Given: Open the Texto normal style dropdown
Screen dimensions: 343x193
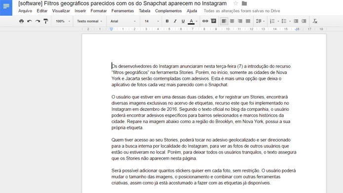Looking at the screenshot, I should click(89, 21).
